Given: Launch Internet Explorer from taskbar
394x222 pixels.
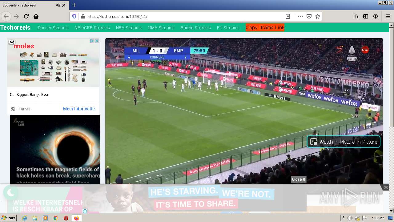Looking at the screenshot, I should tap(24, 218).
